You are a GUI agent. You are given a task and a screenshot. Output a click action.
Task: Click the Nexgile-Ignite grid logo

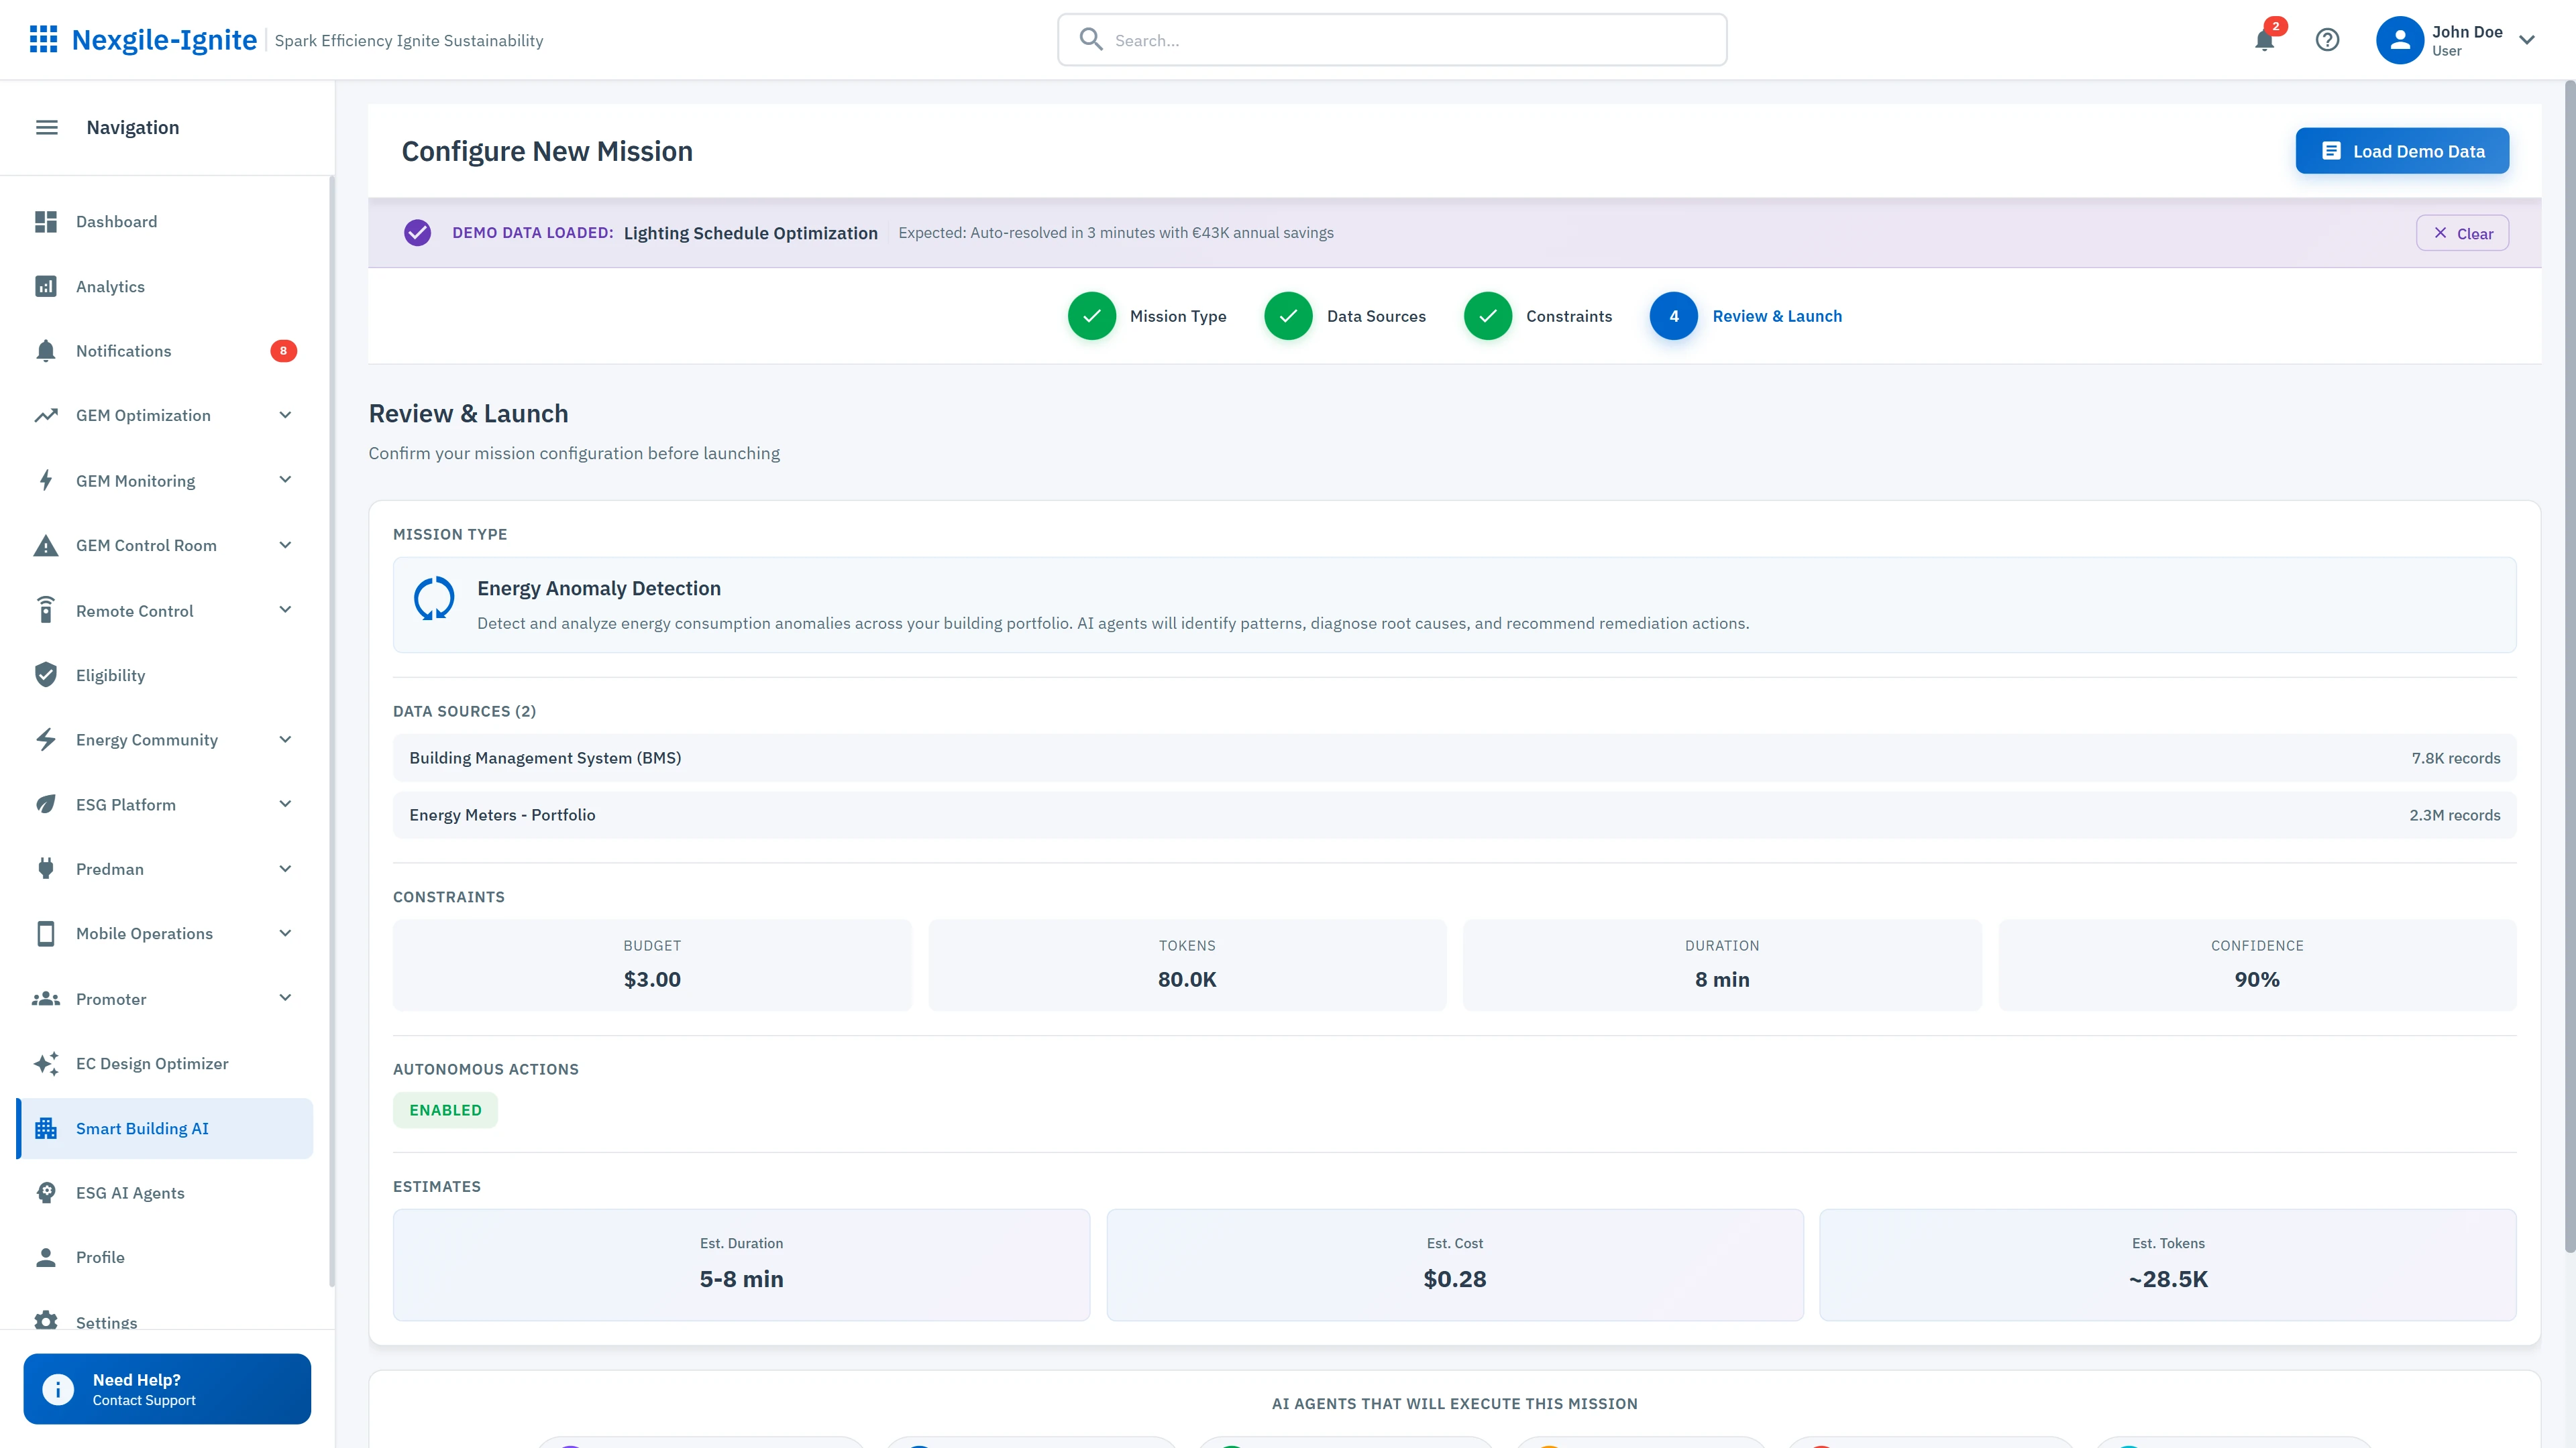[44, 40]
